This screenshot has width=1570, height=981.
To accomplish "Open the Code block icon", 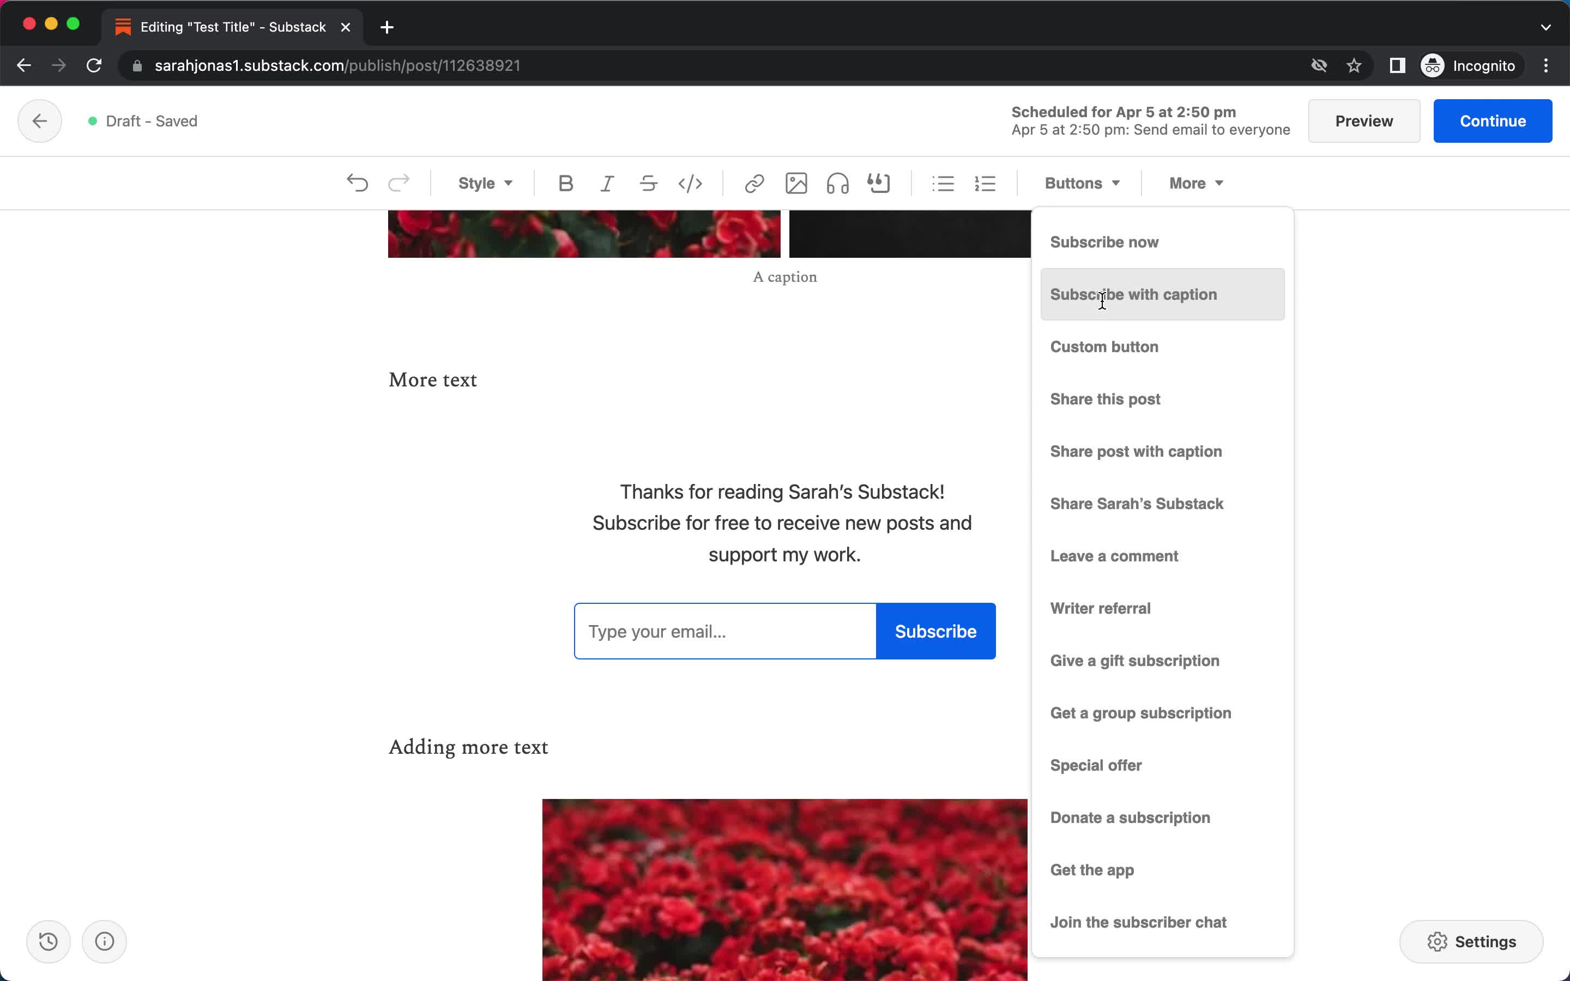I will pyautogui.click(x=690, y=183).
